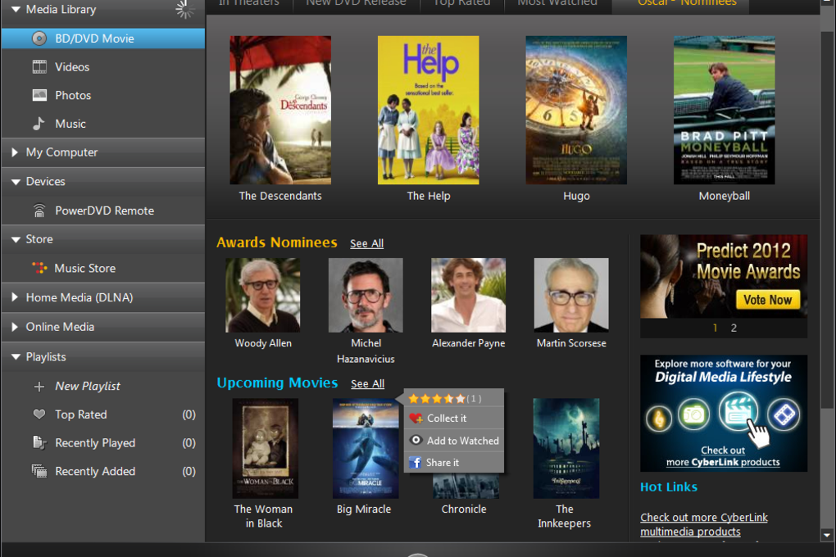Click the Music note icon
The width and height of the screenshot is (836, 557).
tap(39, 123)
